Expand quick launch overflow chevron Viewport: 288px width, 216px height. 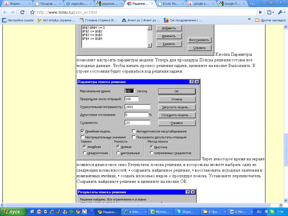pyautogui.click(x=91, y=210)
